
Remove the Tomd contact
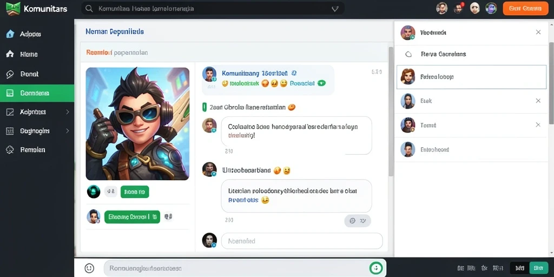538,125
